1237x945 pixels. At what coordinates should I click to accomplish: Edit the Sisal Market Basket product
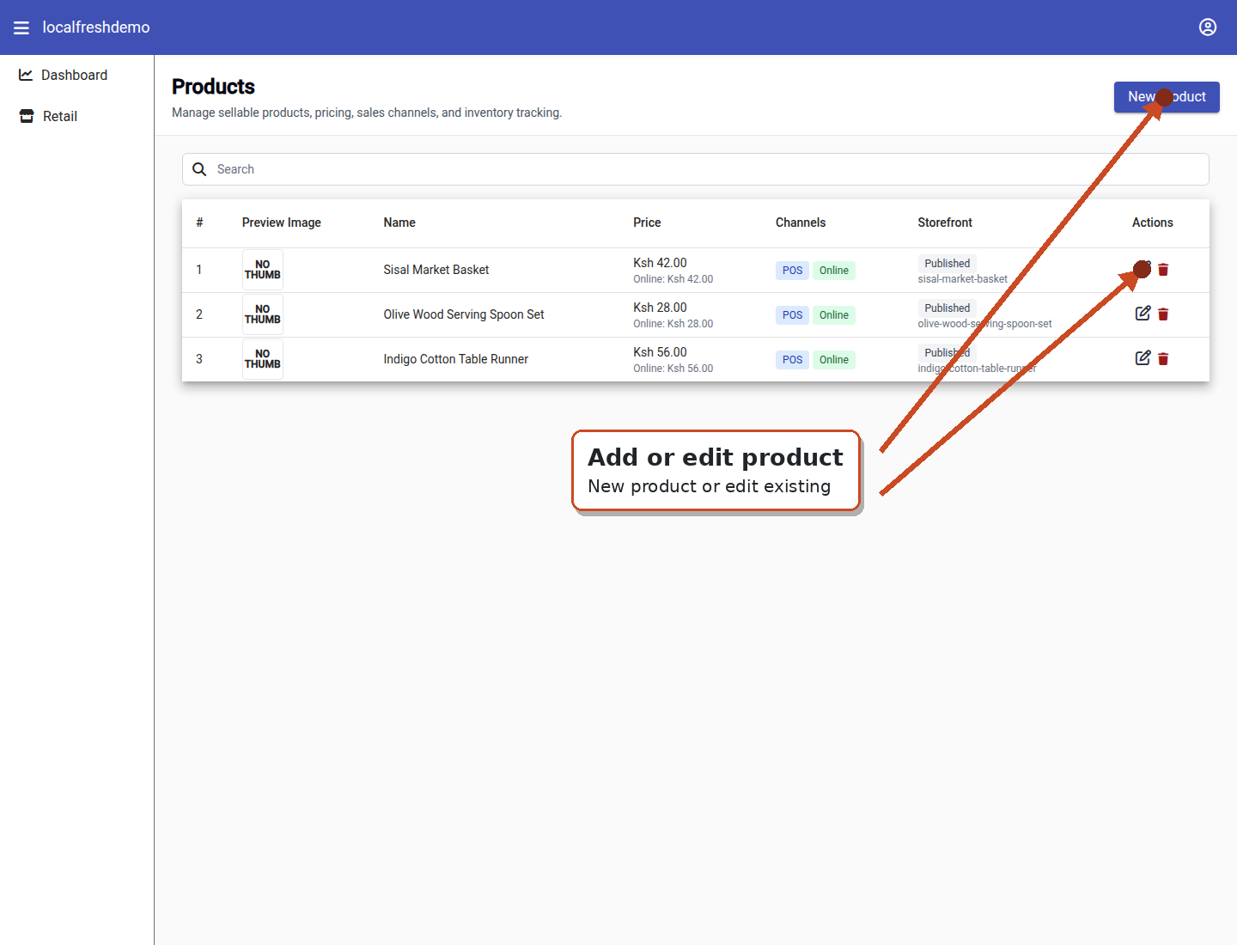1143,269
